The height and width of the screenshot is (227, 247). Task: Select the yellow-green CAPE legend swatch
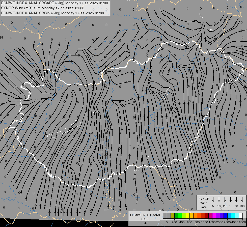184,216
